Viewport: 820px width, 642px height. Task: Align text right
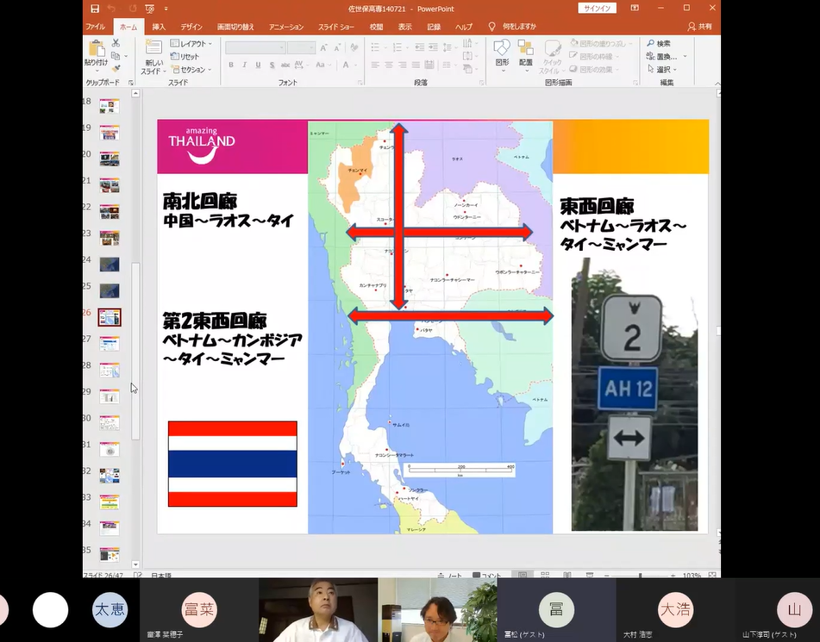click(x=402, y=65)
